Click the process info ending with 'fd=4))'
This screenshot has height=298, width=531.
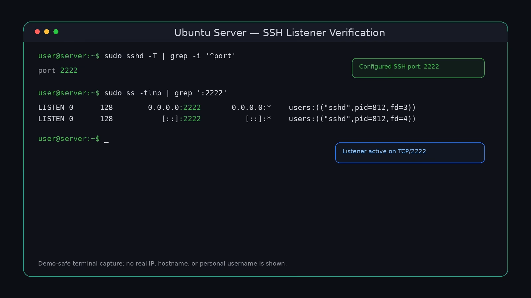(x=352, y=119)
